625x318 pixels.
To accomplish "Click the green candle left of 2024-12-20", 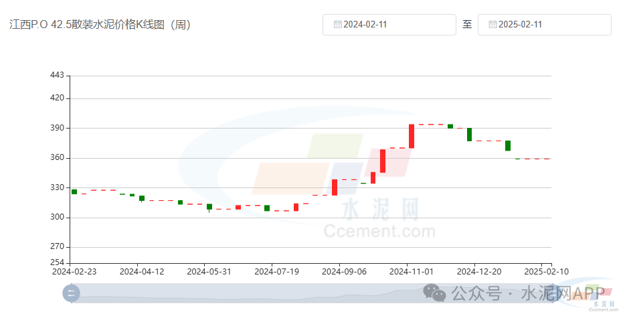I will (470, 134).
